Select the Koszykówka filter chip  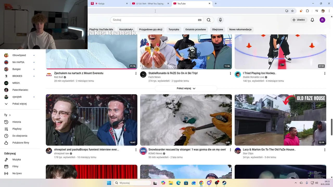tap(126, 29)
